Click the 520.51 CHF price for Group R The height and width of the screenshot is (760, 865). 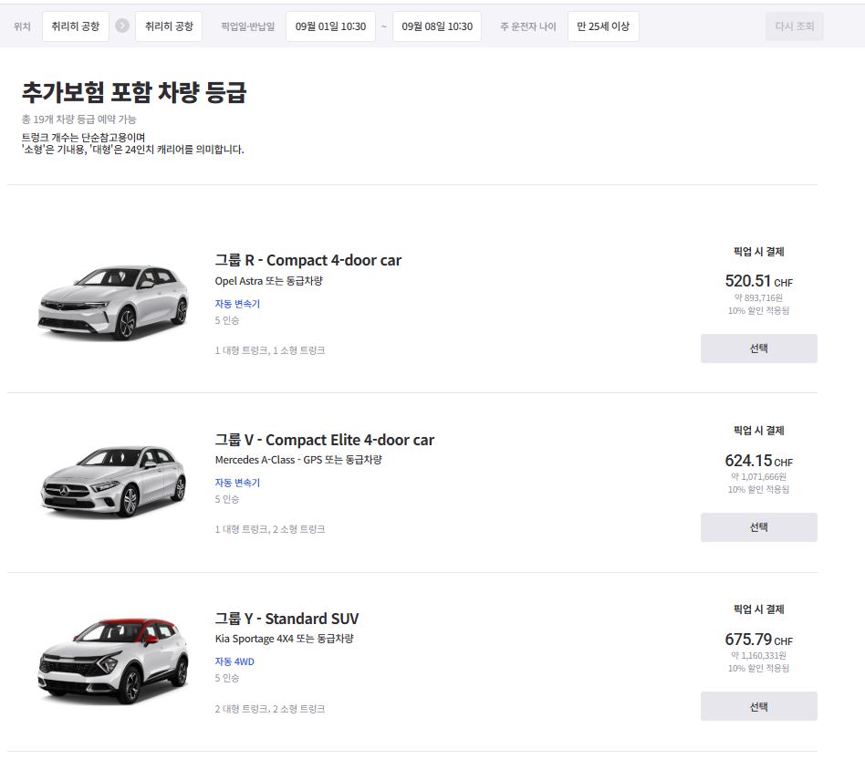pyautogui.click(x=758, y=281)
